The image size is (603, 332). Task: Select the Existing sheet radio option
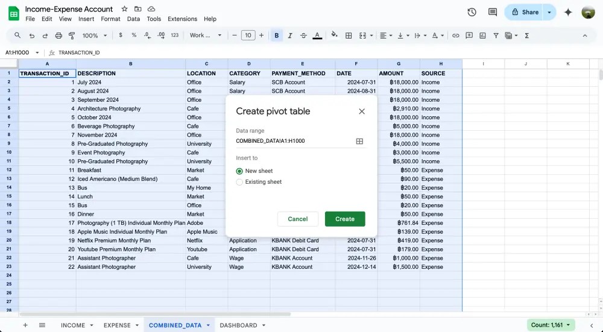click(239, 182)
